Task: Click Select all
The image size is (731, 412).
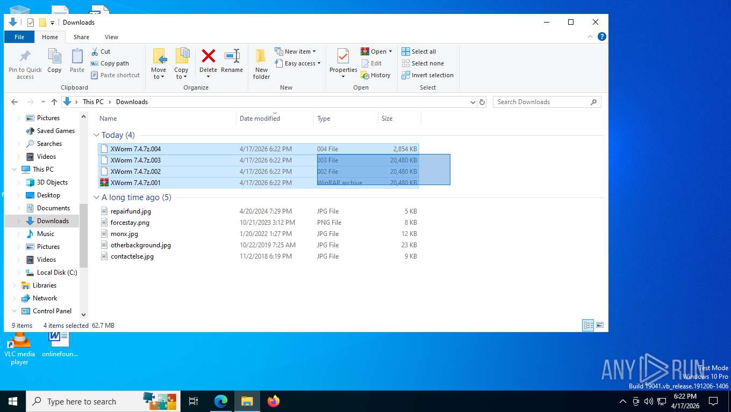Action: point(419,51)
